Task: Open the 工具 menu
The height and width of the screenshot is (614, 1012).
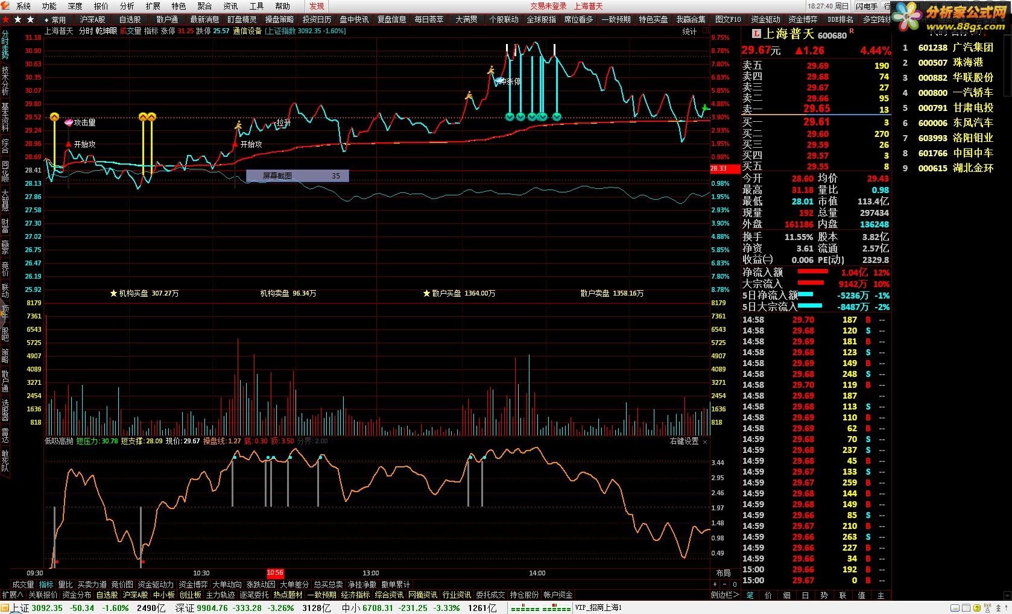Action: point(256,6)
